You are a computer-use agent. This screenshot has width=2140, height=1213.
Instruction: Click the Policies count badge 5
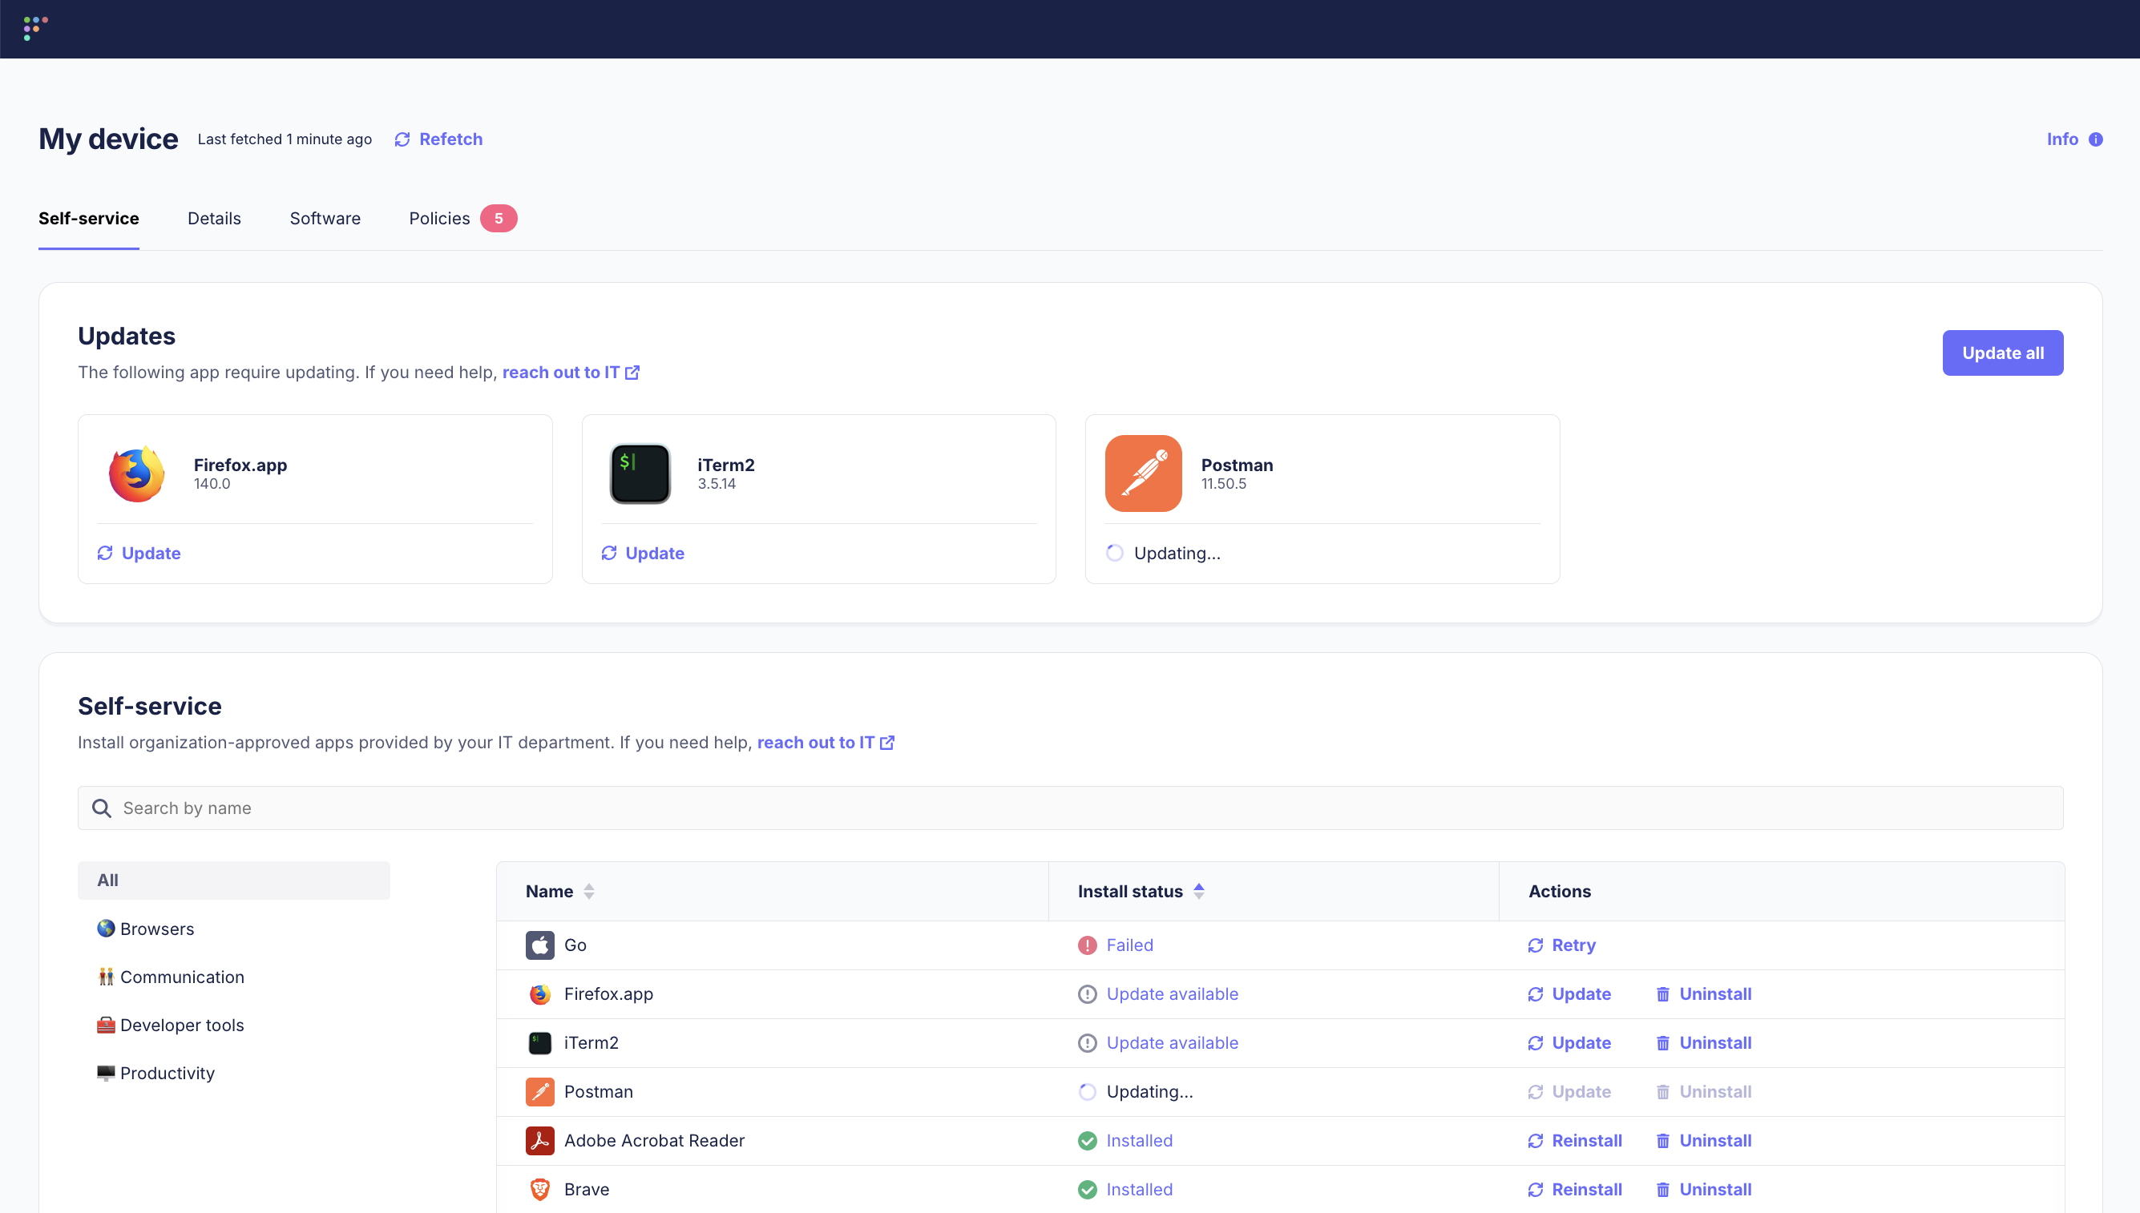tap(499, 218)
